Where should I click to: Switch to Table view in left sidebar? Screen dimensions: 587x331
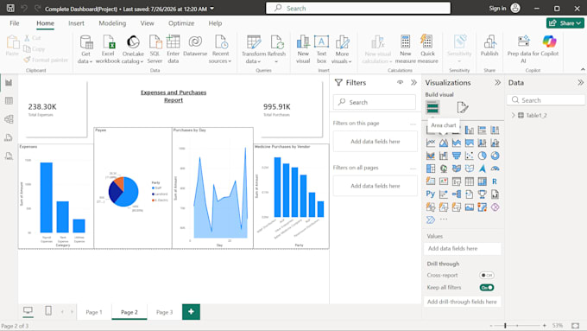[9, 101]
